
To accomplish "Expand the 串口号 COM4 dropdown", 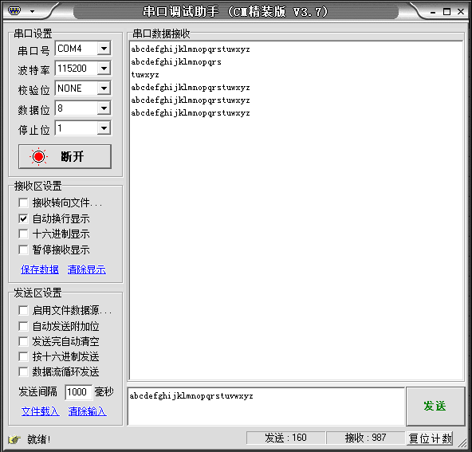I will click(104, 48).
